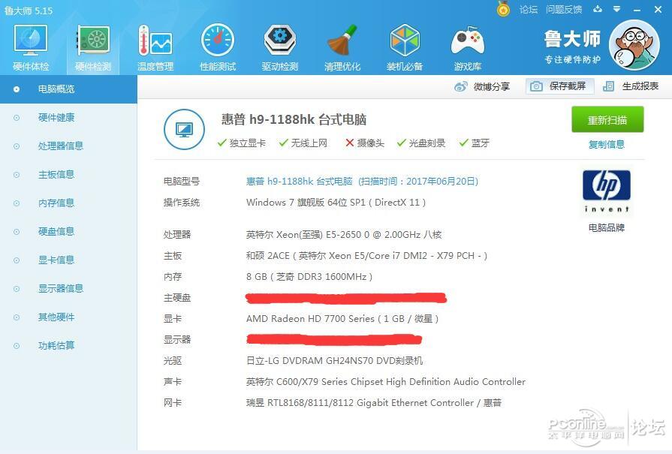The height and width of the screenshot is (454, 672).
Task: Click the 日立-LG DVDRAM GH24NS70 value
Action: tap(334, 361)
